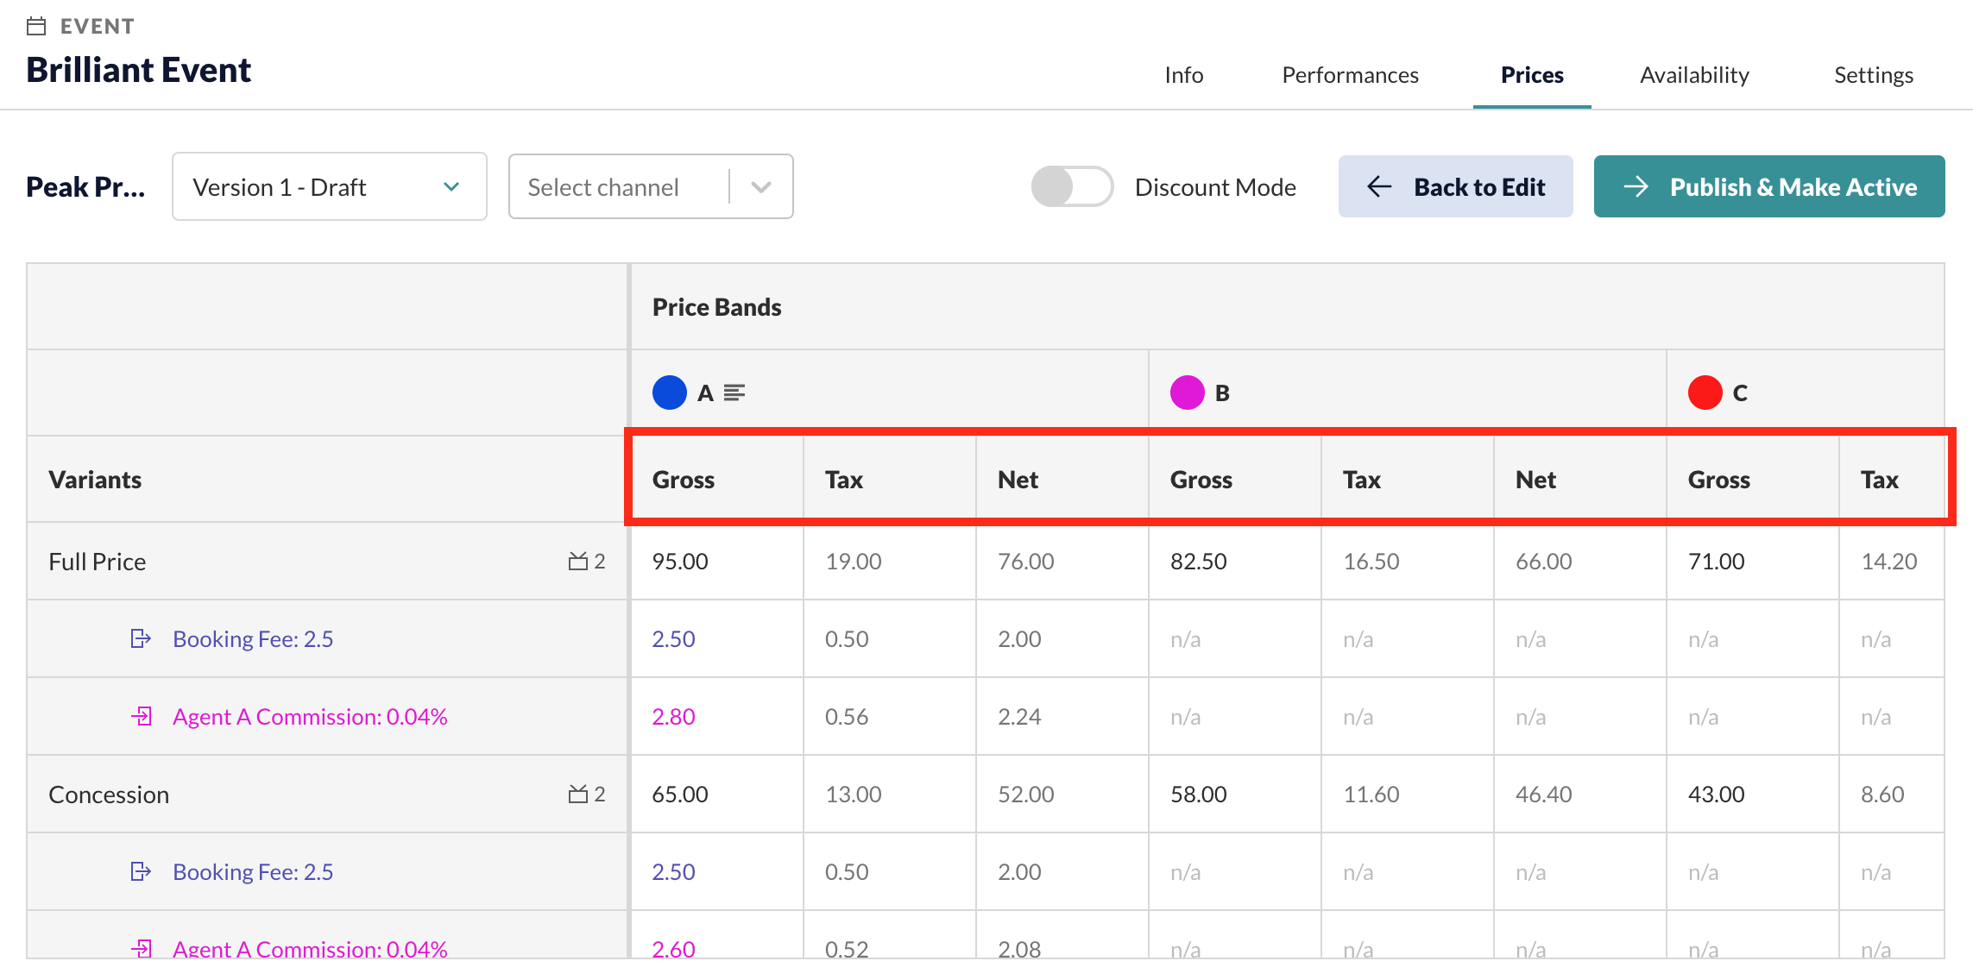Click band C tax value 14.20
Image resolution: width=1973 pixels, height=980 pixels.
(1888, 562)
